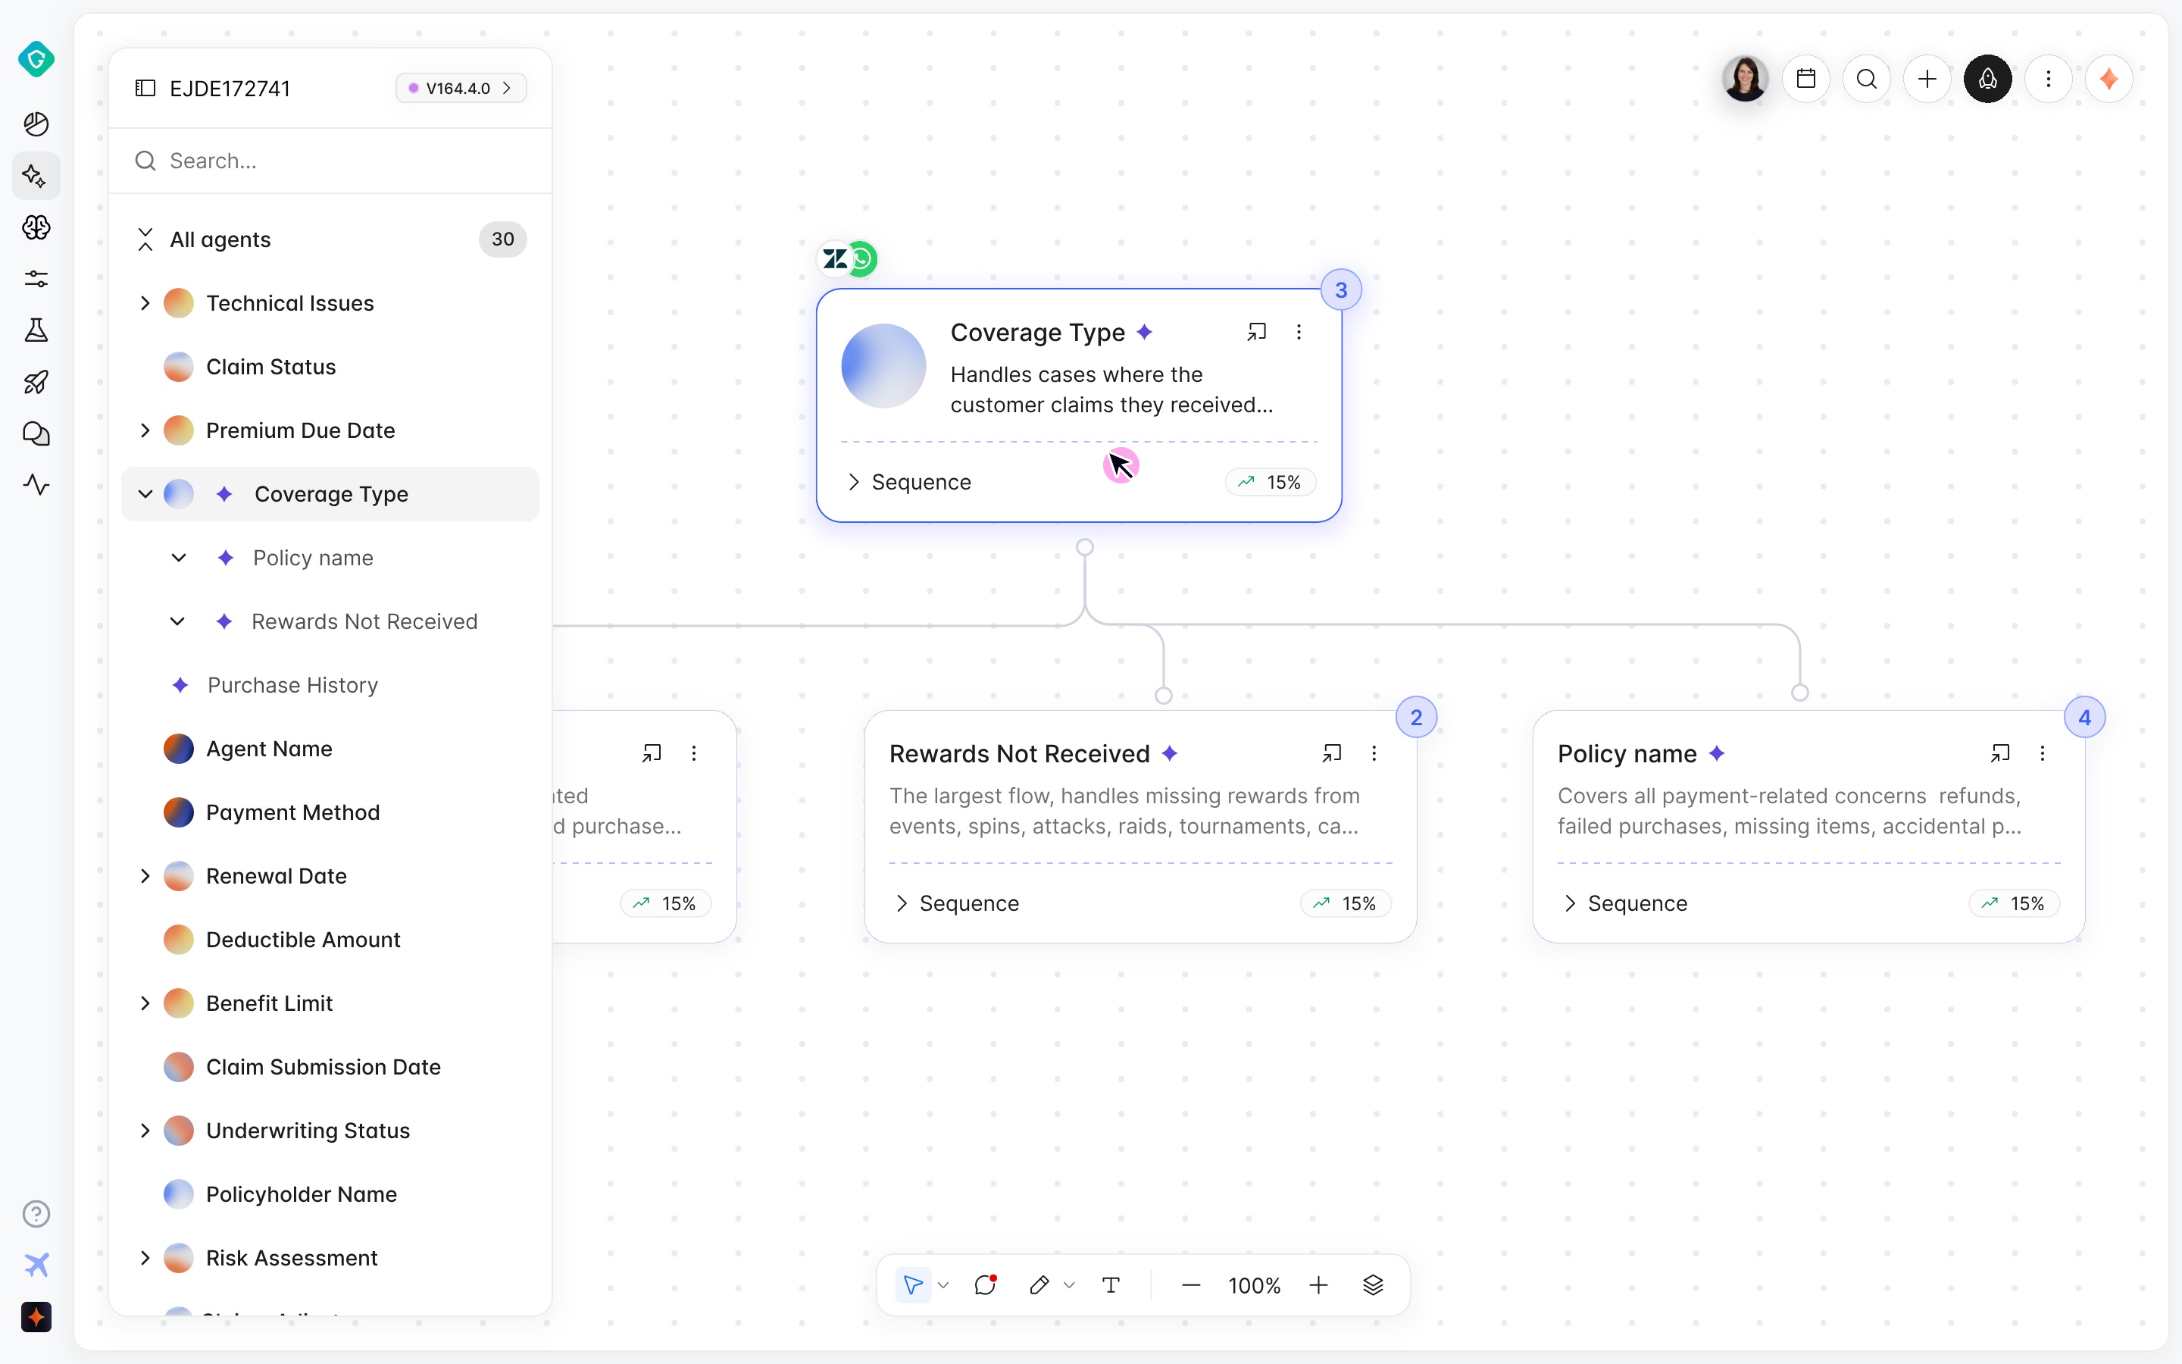
Task: Expand the Technical Issues agent
Action: [145, 303]
